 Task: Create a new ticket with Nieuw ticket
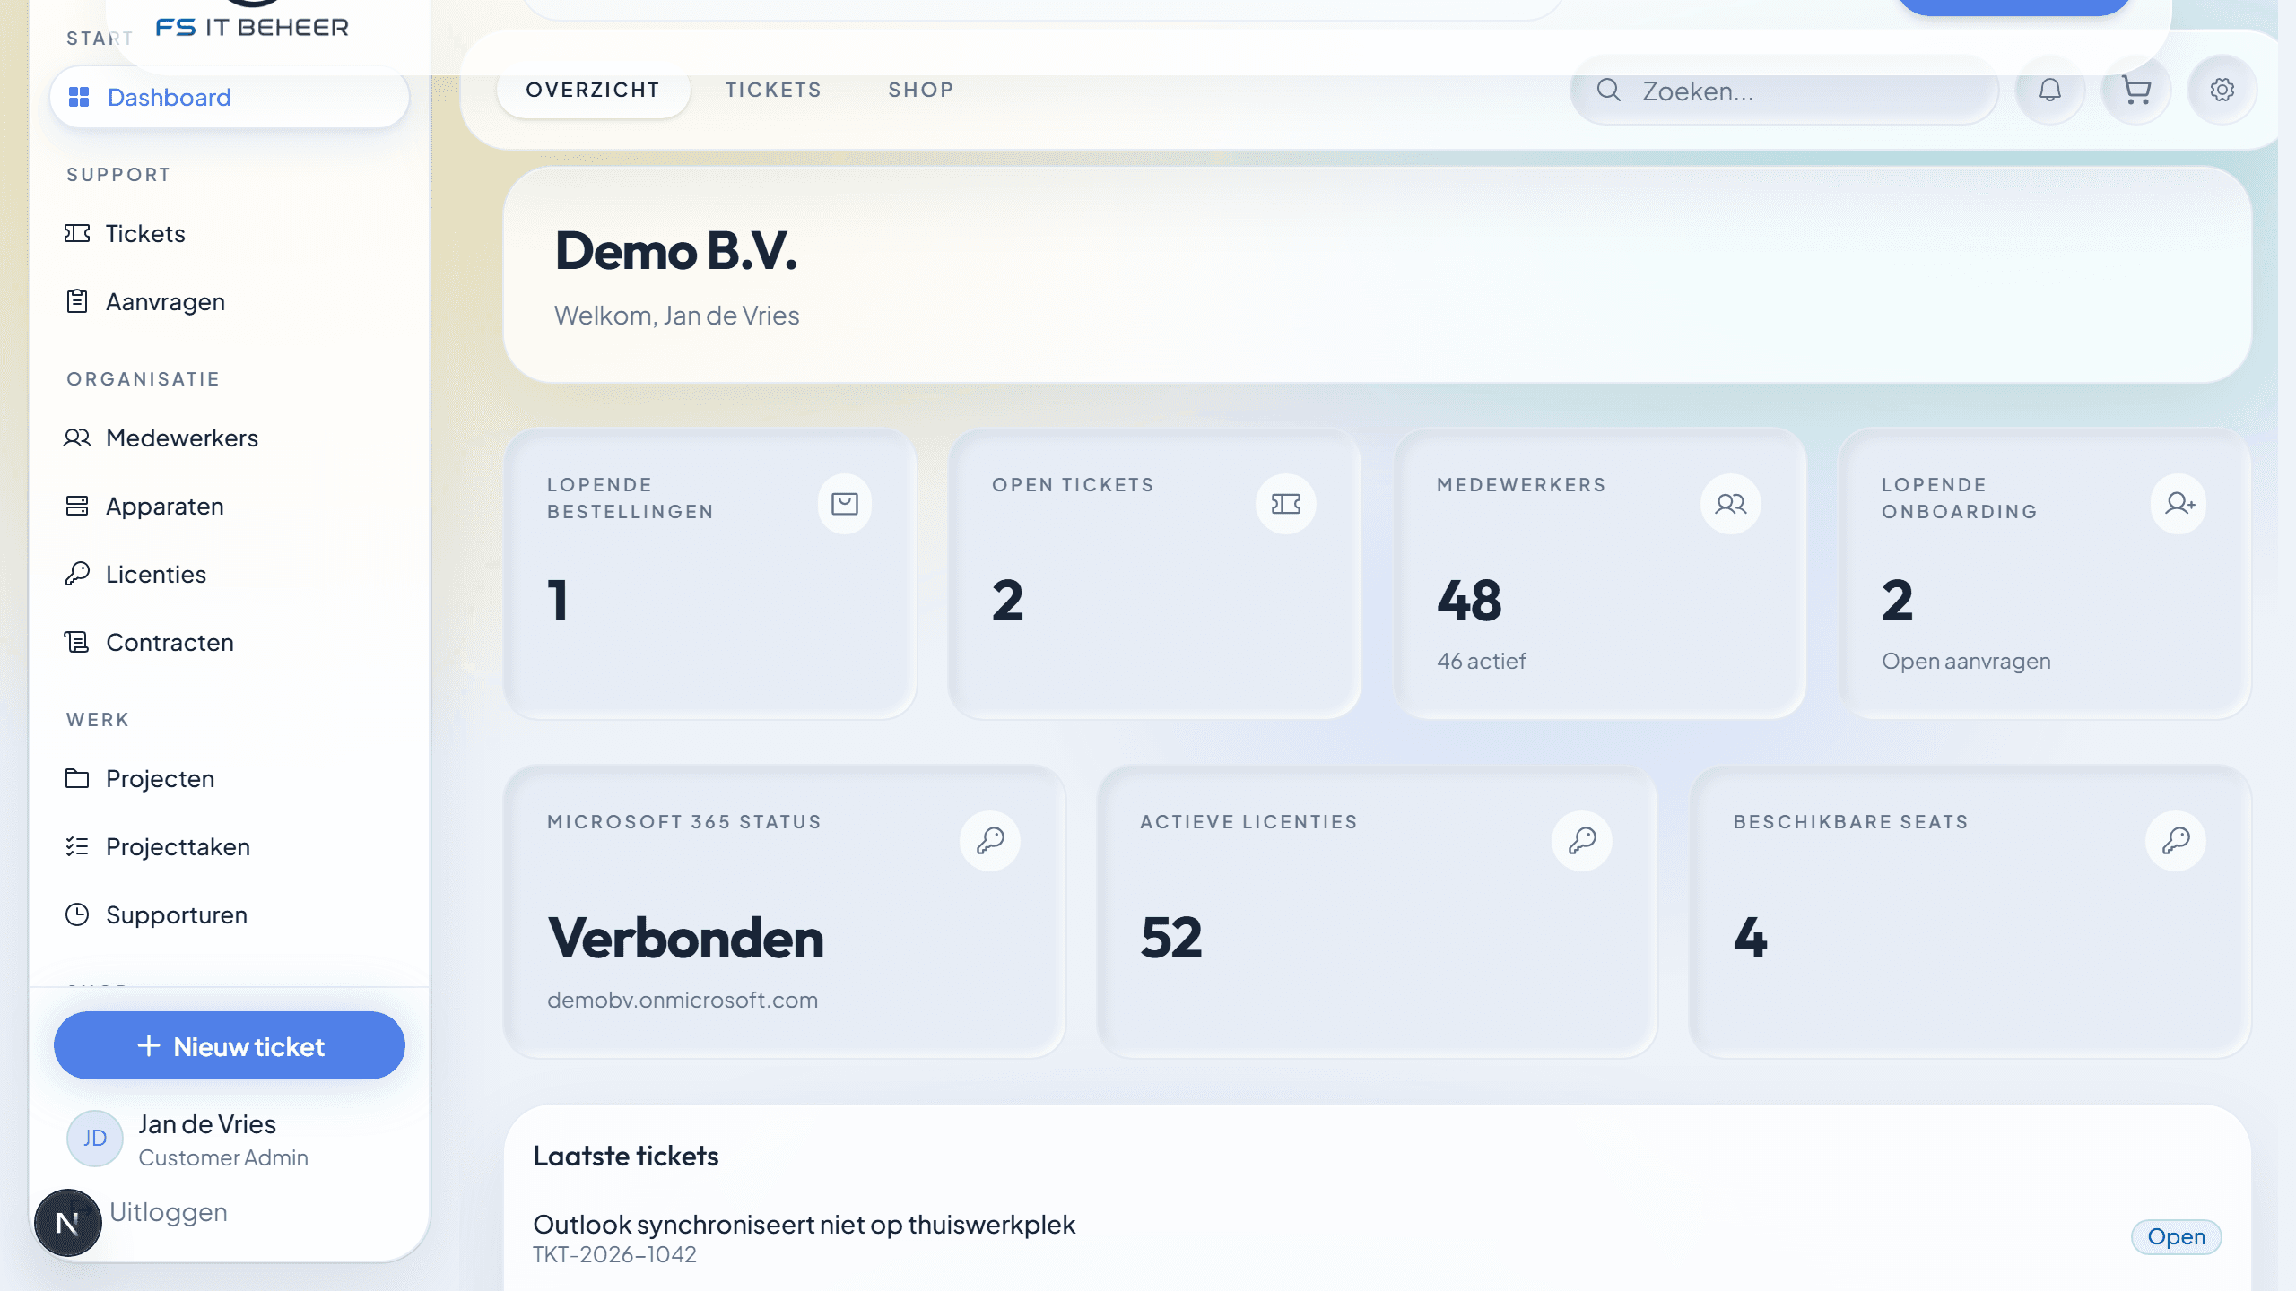coord(230,1045)
